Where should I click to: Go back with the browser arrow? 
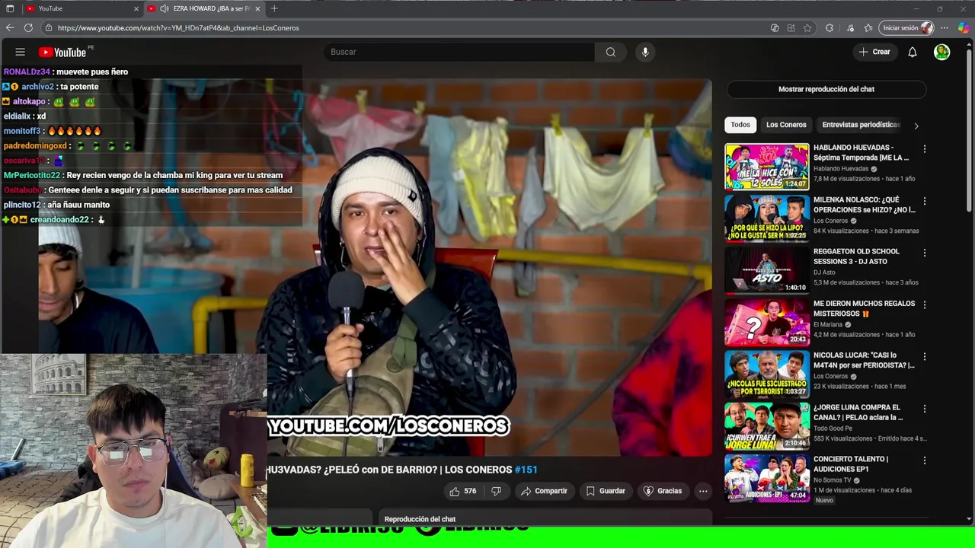point(10,28)
